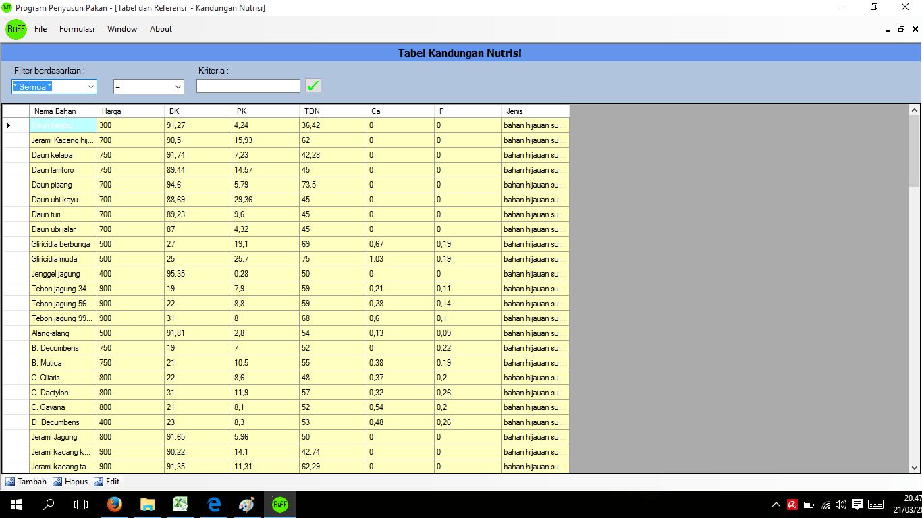Open Firefox from the taskbar
The height and width of the screenshot is (518, 922).
coord(115,504)
